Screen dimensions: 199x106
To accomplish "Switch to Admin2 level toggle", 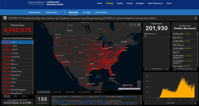I will (24, 96).
